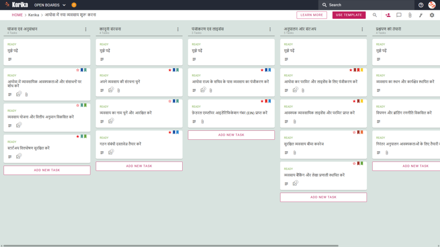Click in the top Search field
The image size is (440, 247).
[367, 5]
